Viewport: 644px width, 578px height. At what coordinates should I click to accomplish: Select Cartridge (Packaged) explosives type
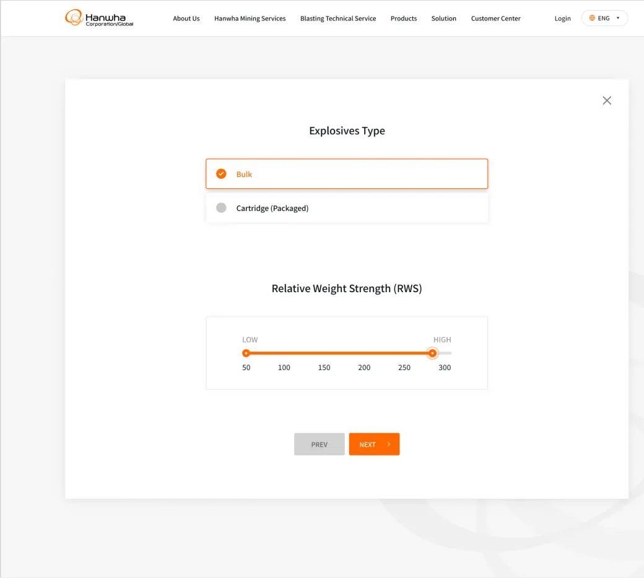347,208
